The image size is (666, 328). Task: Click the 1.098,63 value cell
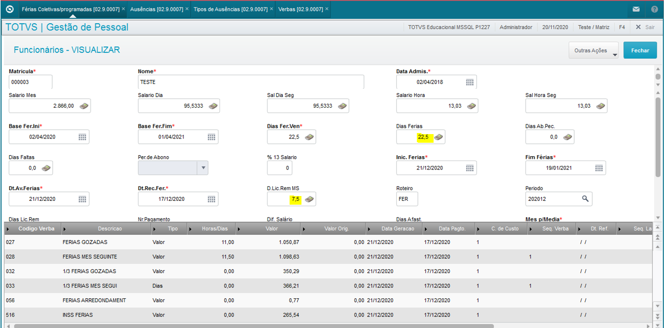(x=268, y=257)
